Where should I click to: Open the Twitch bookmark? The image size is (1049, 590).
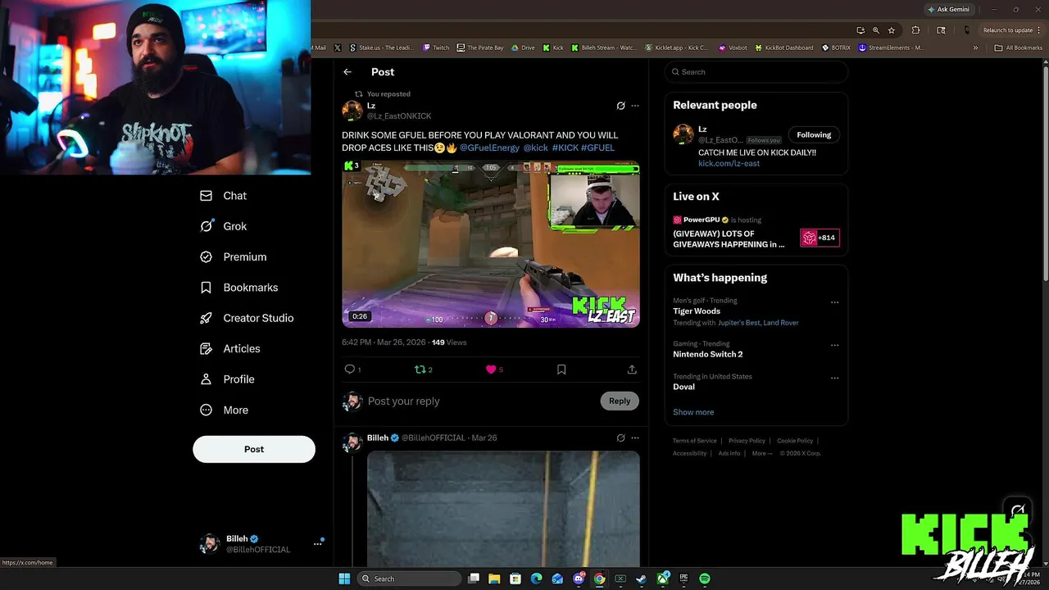(x=436, y=48)
